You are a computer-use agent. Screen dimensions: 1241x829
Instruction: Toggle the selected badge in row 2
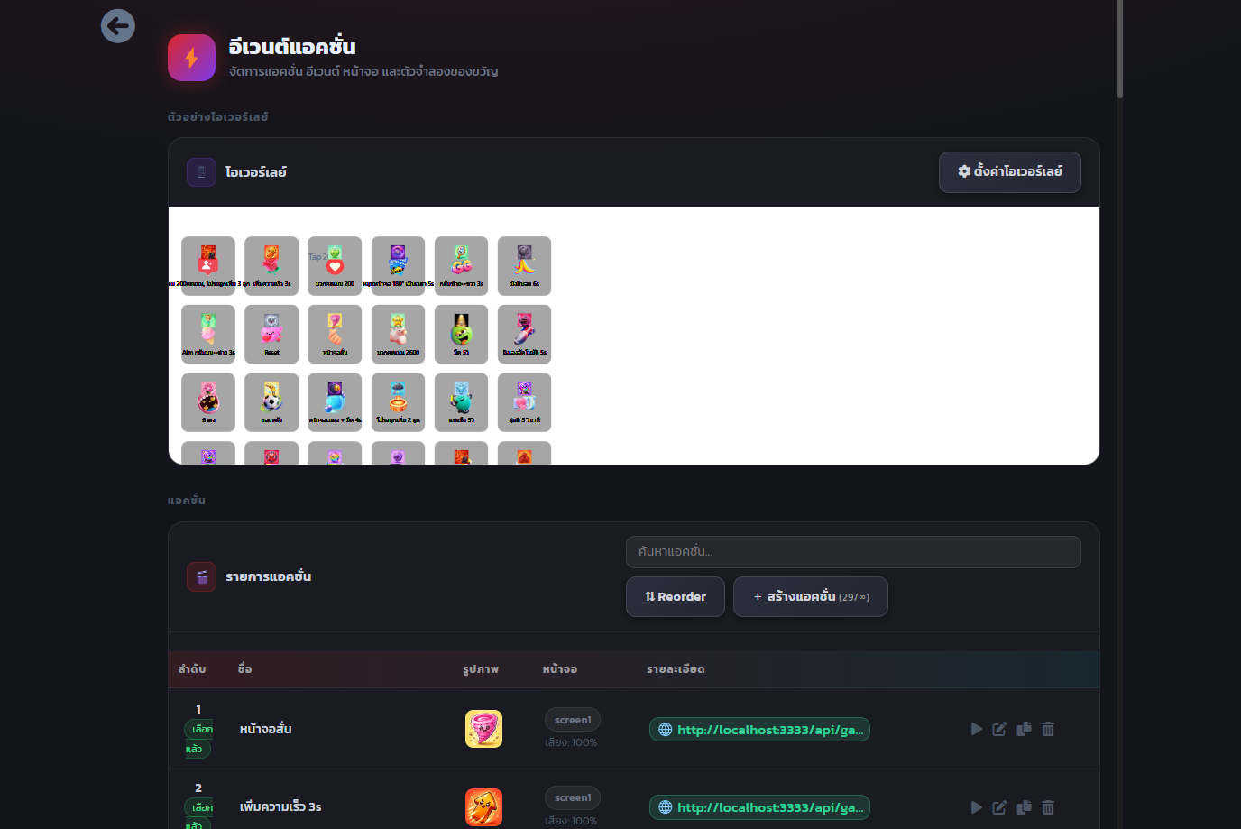(x=198, y=815)
